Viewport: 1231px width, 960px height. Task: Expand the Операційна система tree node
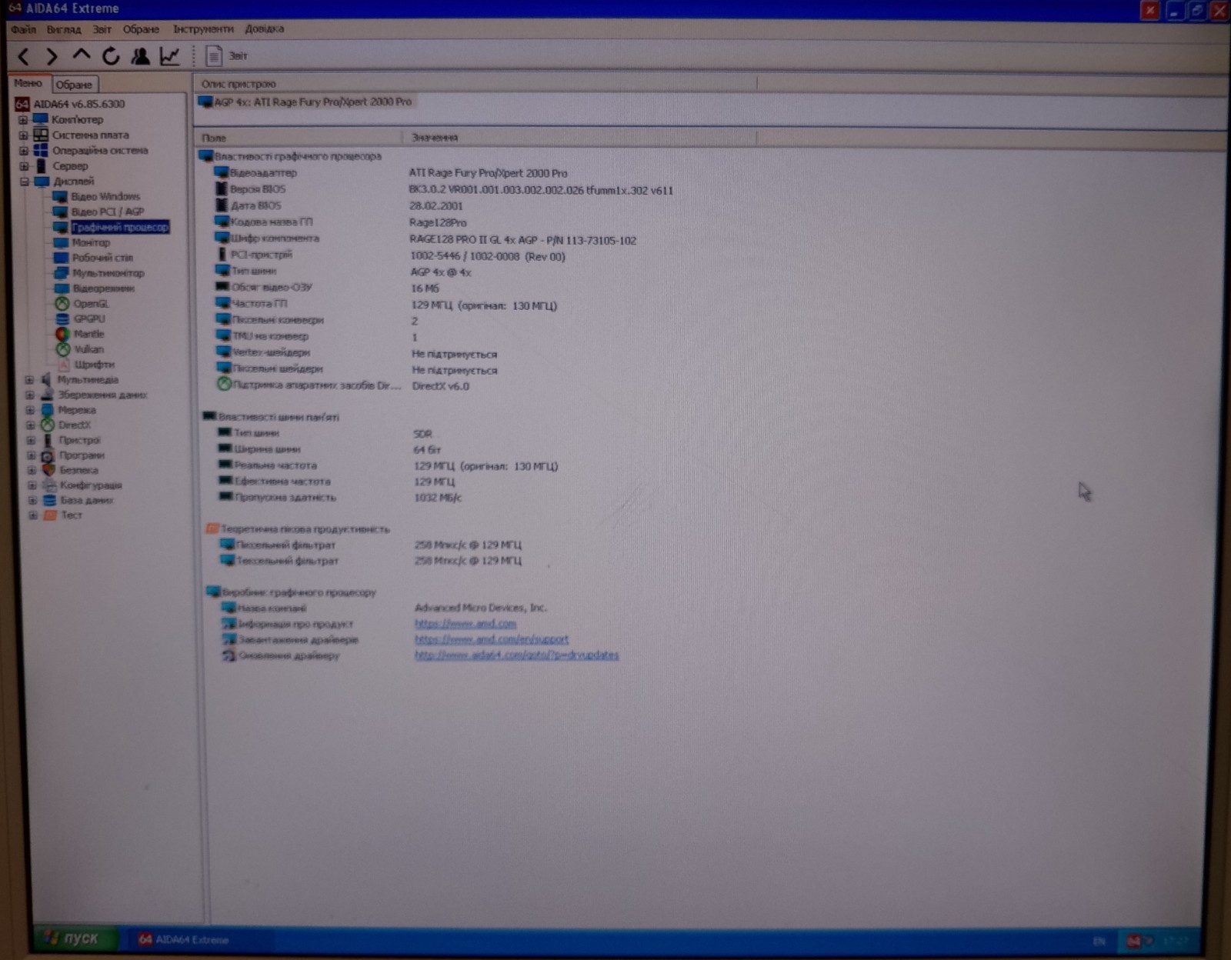23,151
